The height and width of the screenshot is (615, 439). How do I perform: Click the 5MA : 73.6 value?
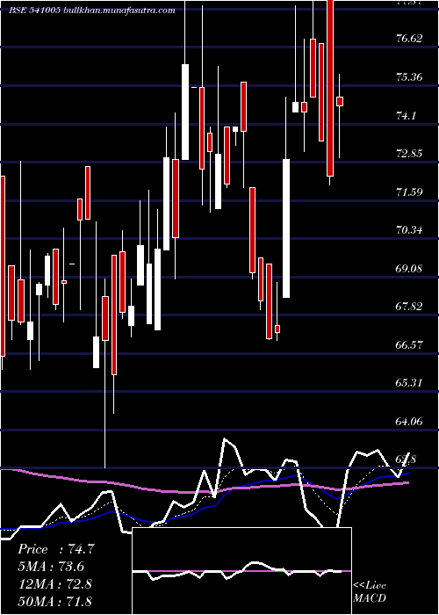(51, 567)
